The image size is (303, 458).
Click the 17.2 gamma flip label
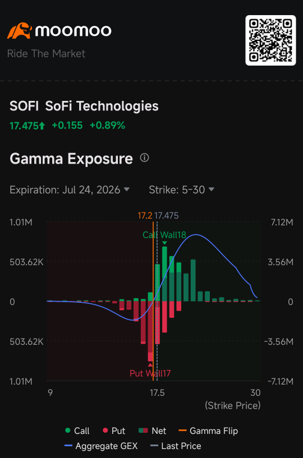pos(145,216)
